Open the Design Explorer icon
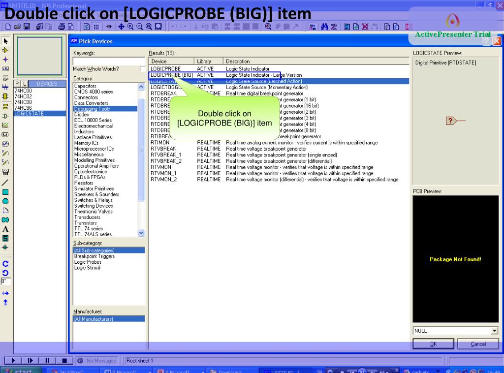Screen dimensions: 504x373 [x=347, y=27]
